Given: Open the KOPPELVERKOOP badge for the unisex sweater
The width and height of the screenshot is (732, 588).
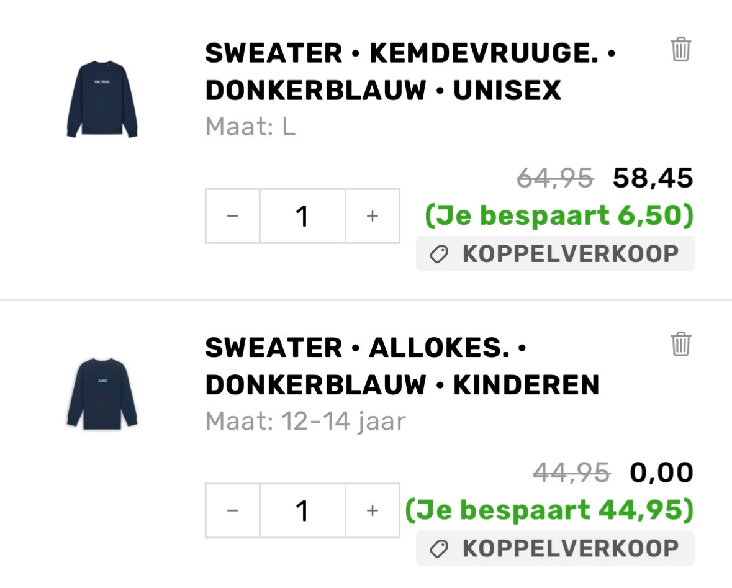Looking at the screenshot, I should tap(554, 253).
